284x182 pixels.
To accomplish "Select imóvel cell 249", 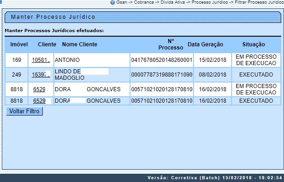I will pos(17,75).
